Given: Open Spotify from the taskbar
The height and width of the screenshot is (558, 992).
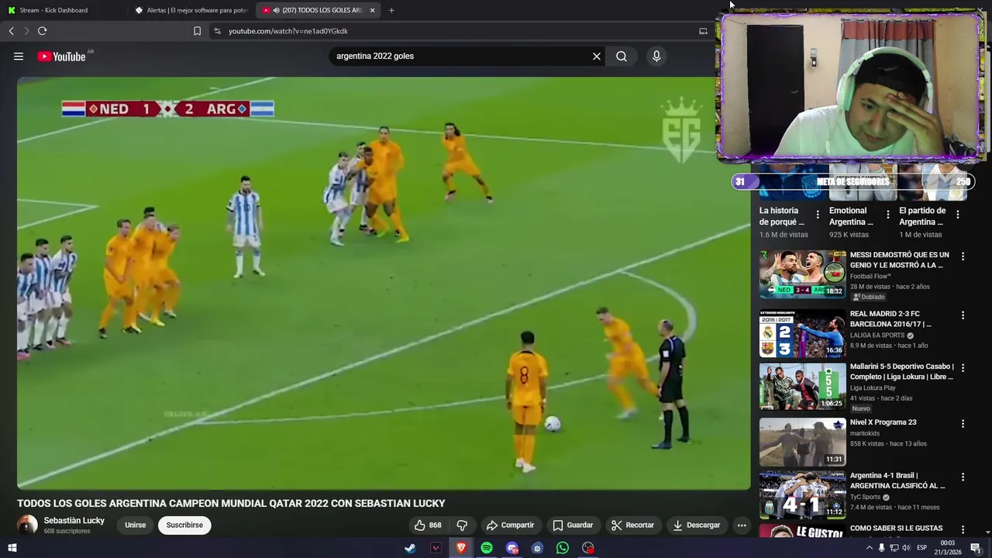Looking at the screenshot, I should tap(487, 548).
